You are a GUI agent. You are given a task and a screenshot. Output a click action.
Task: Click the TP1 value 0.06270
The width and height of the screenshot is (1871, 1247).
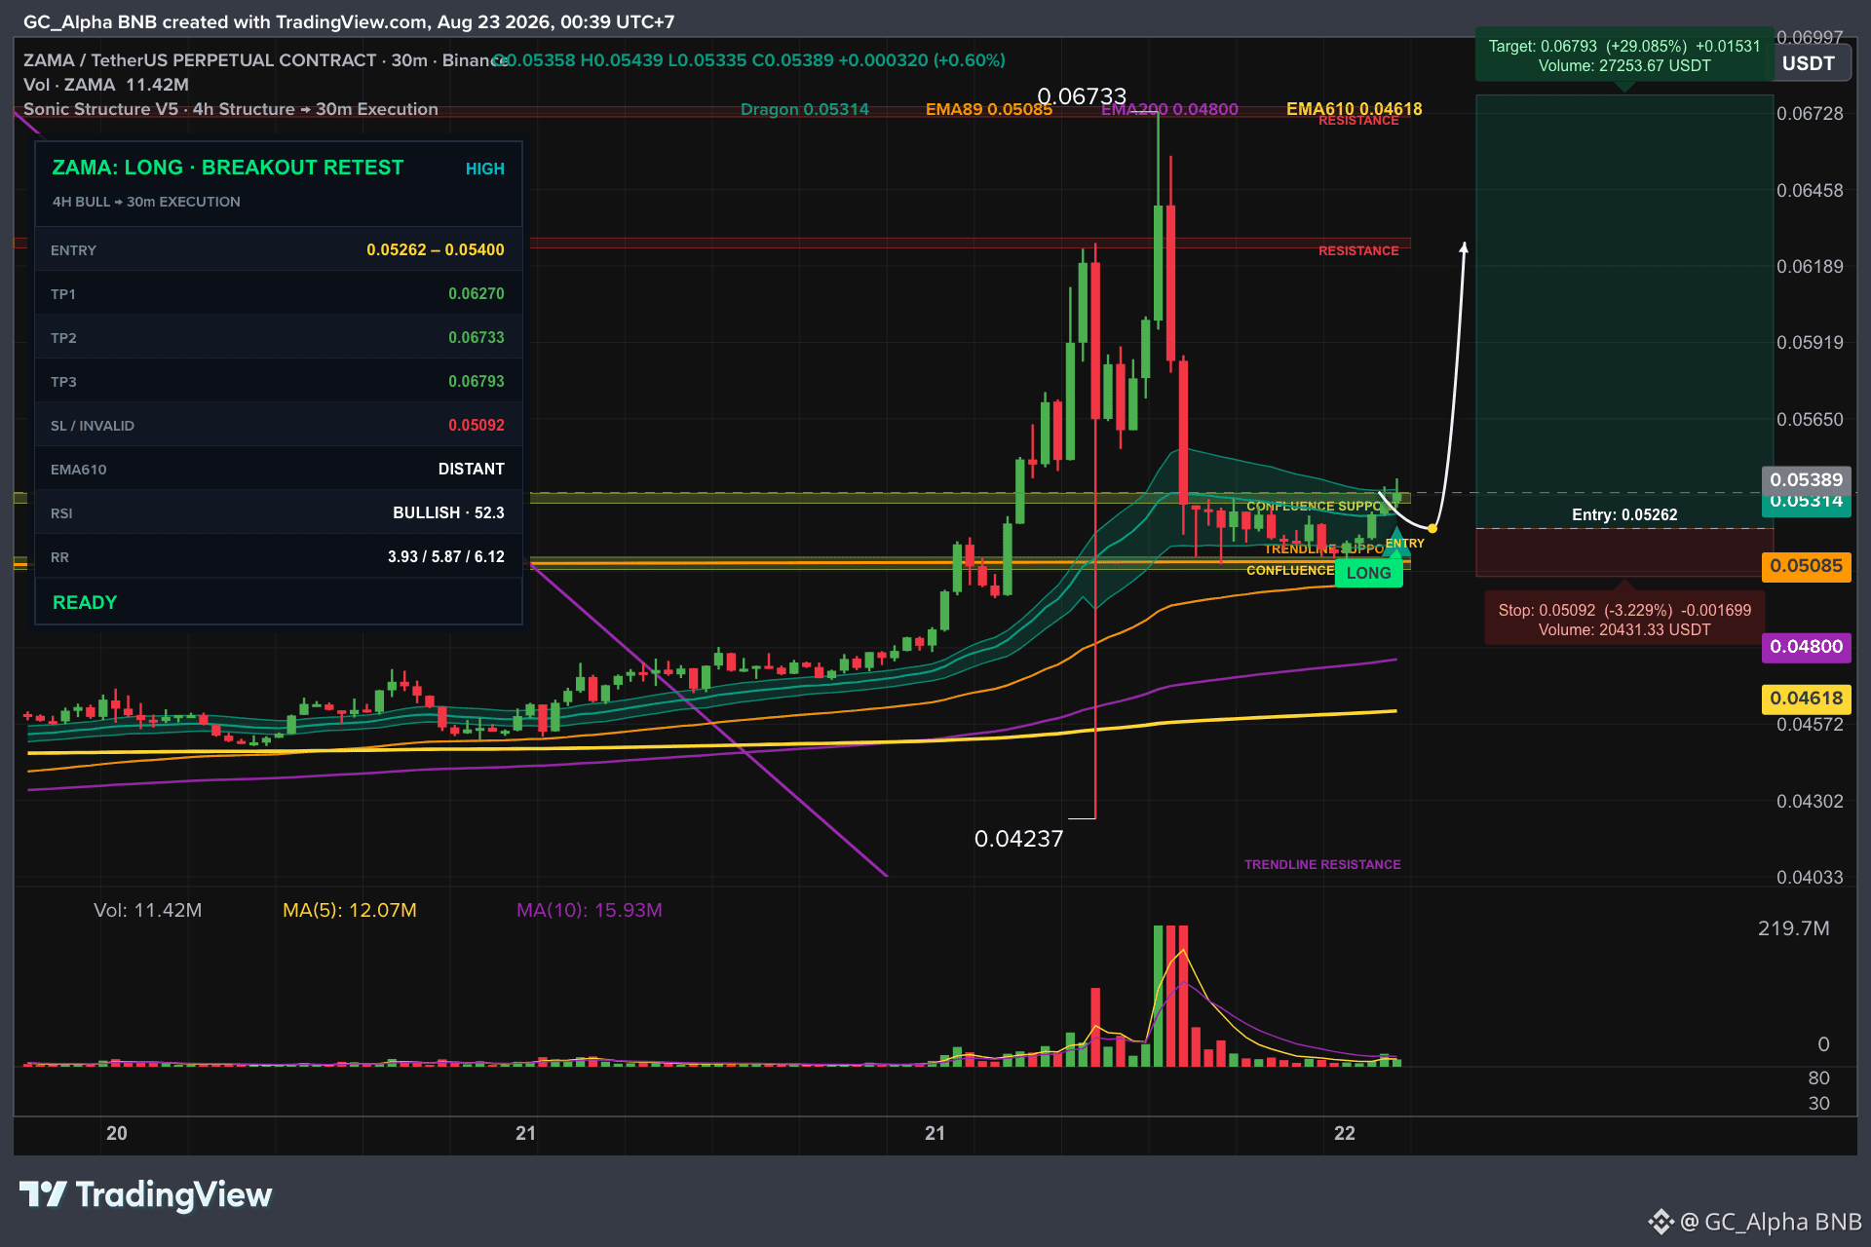click(477, 294)
